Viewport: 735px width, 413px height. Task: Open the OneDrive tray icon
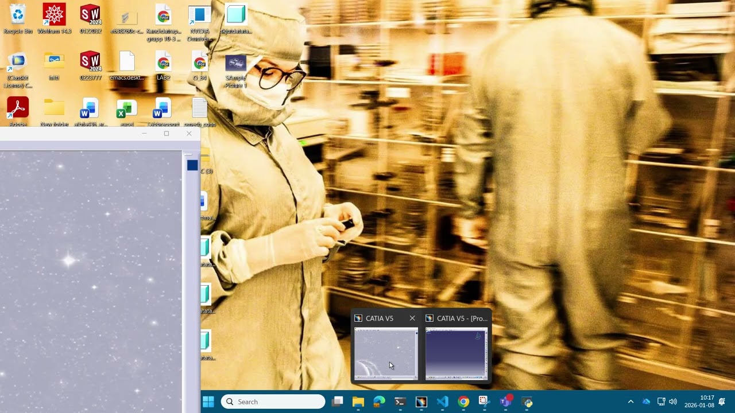(646, 402)
